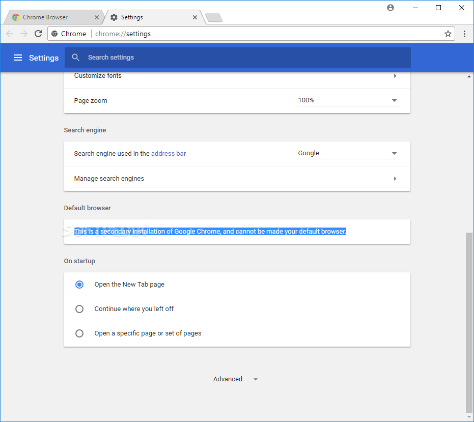Click the Search engine section heading
Screen dimensions: 474x422
click(85, 130)
